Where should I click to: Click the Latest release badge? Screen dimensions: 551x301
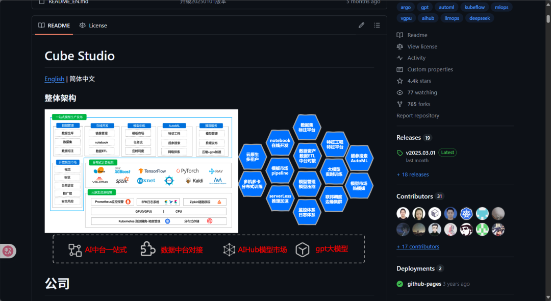click(447, 153)
